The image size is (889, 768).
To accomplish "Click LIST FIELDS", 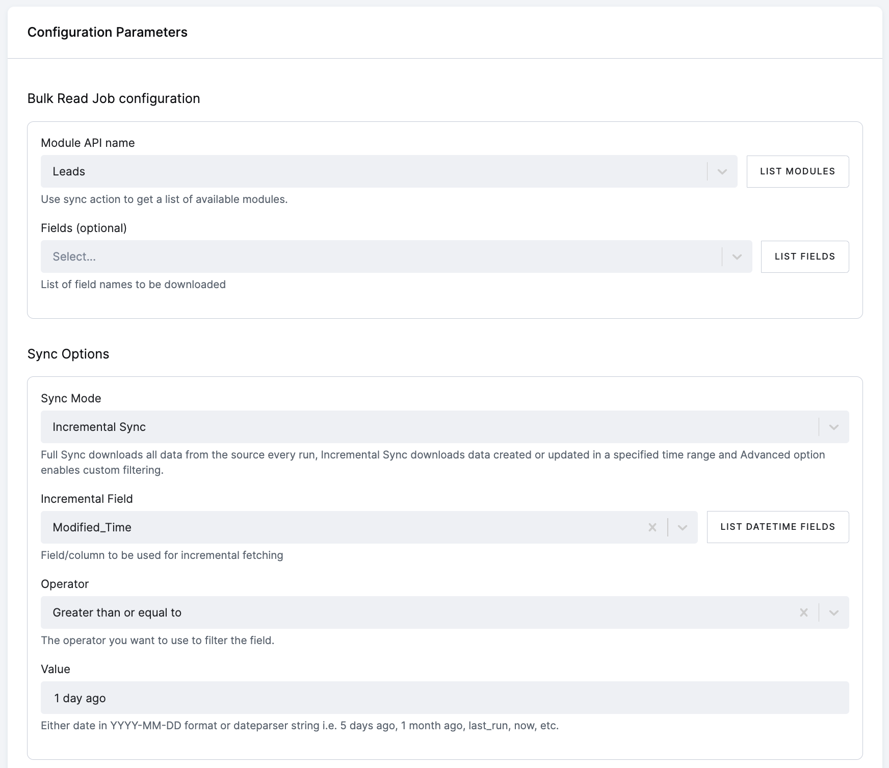I will pos(804,257).
